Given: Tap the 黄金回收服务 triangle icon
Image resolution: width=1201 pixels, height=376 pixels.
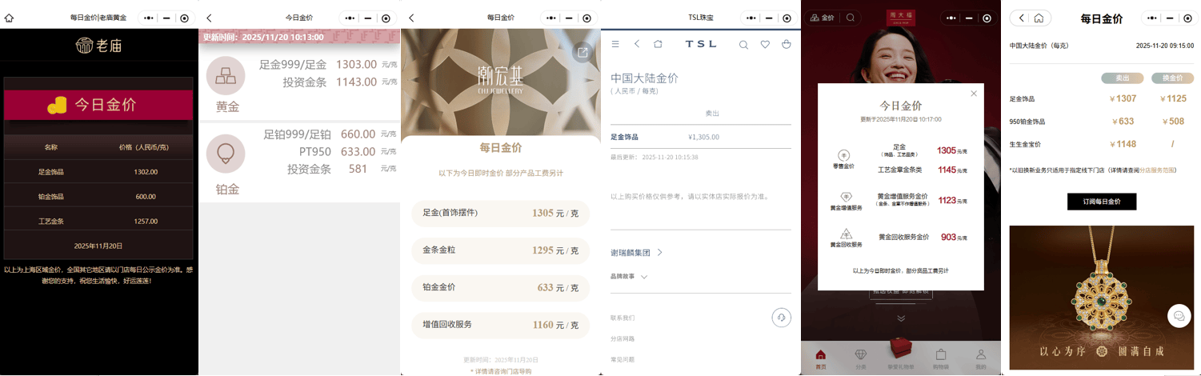Looking at the screenshot, I should coord(846,234).
